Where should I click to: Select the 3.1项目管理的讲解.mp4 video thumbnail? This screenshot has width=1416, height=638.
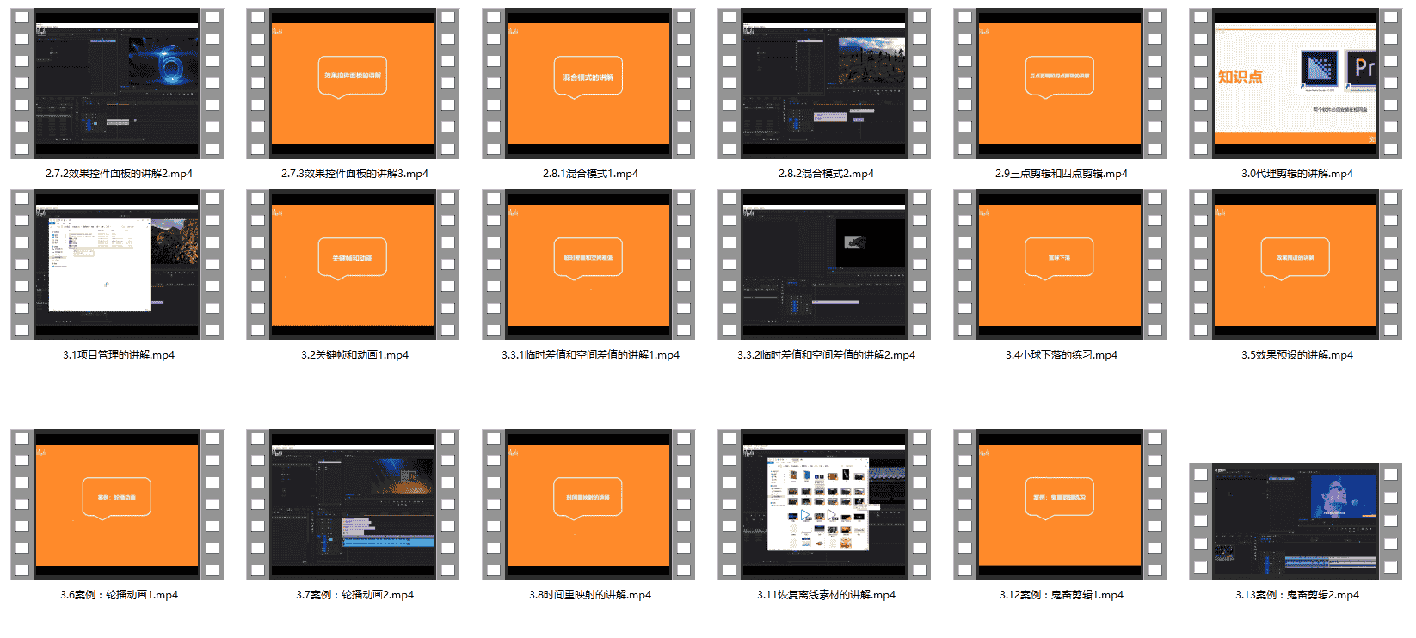pyautogui.click(x=117, y=265)
